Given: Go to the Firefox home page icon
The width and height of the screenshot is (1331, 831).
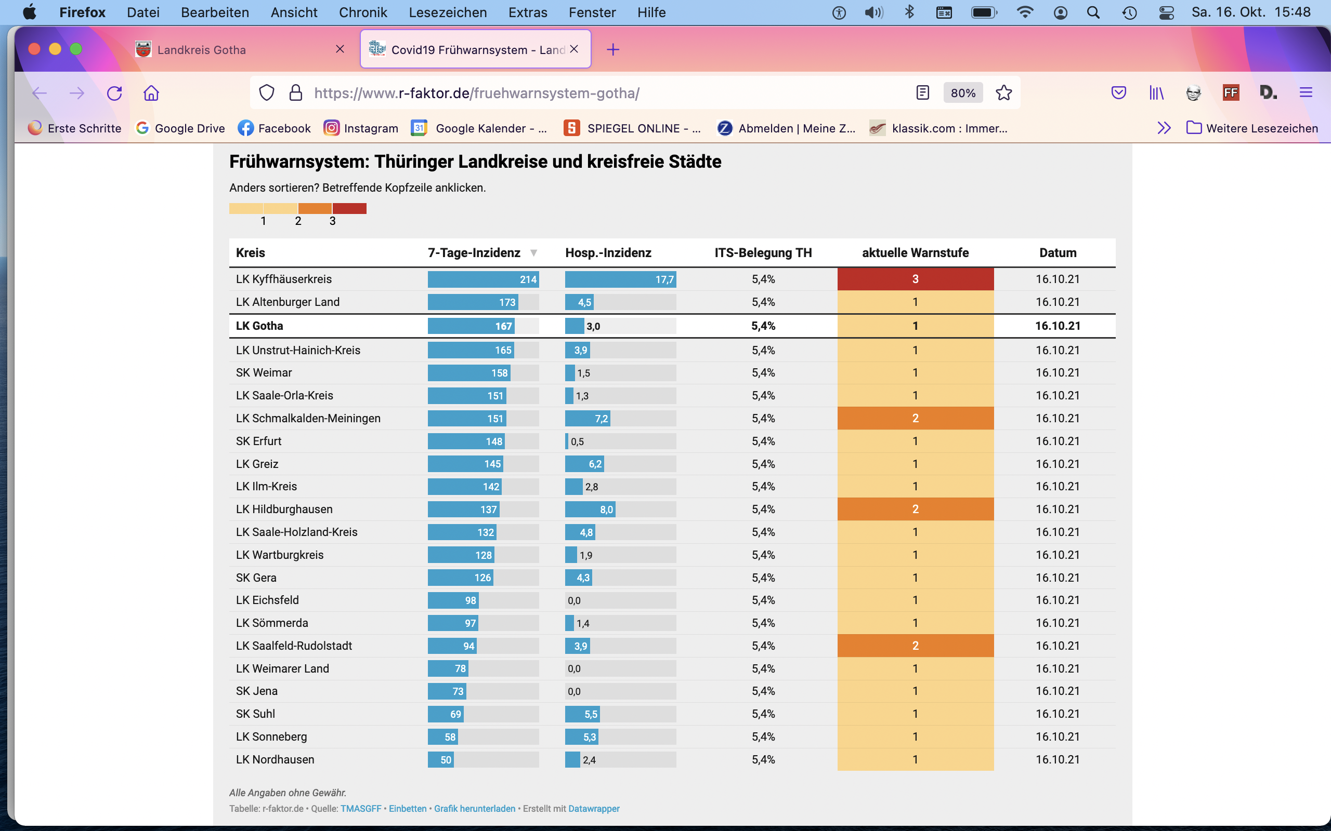Looking at the screenshot, I should tap(151, 93).
